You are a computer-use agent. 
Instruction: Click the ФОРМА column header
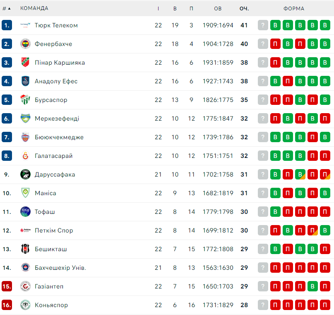coord(294,9)
